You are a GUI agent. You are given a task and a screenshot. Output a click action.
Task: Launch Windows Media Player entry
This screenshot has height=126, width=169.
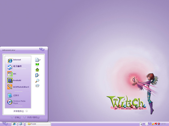[x=18, y=102]
